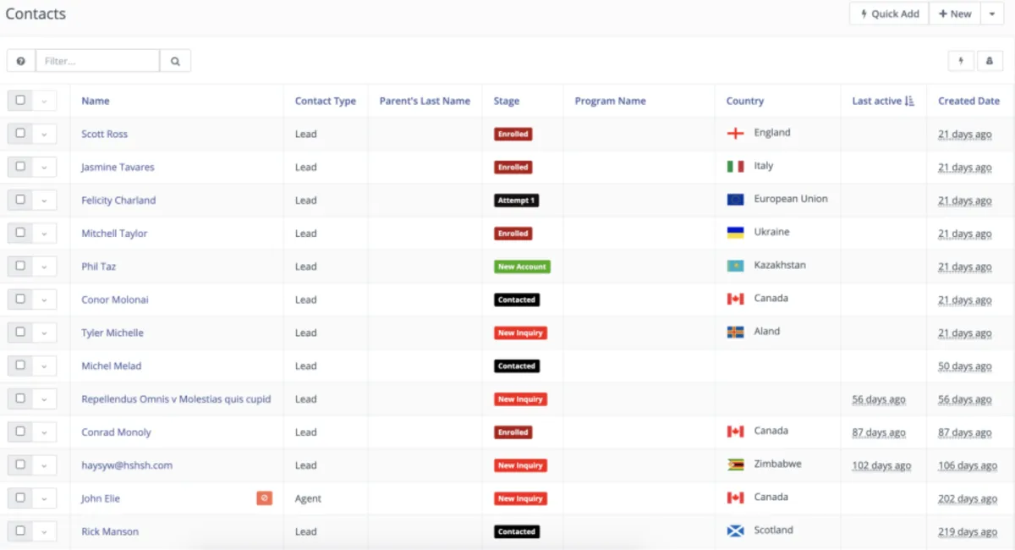Click the lightning bolt icon above the table
This screenshot has height=550, width=1015.
click(960, 61)
